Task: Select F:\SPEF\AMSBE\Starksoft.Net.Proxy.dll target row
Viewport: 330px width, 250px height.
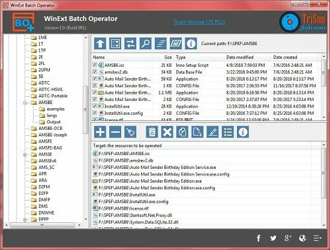Action: click(x=202, y=215)
